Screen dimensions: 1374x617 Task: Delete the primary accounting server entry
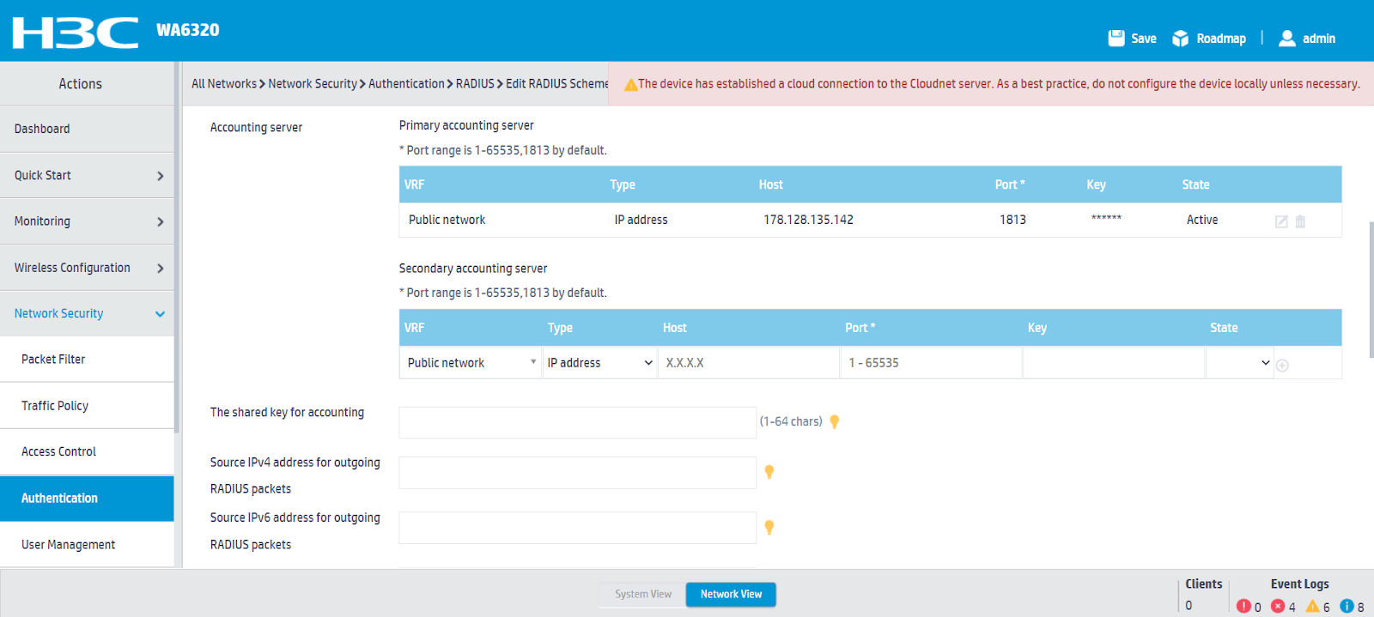[1300, 221]
